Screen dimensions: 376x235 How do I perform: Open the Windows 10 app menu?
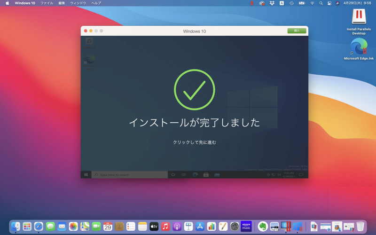click(x=25, y=3)
